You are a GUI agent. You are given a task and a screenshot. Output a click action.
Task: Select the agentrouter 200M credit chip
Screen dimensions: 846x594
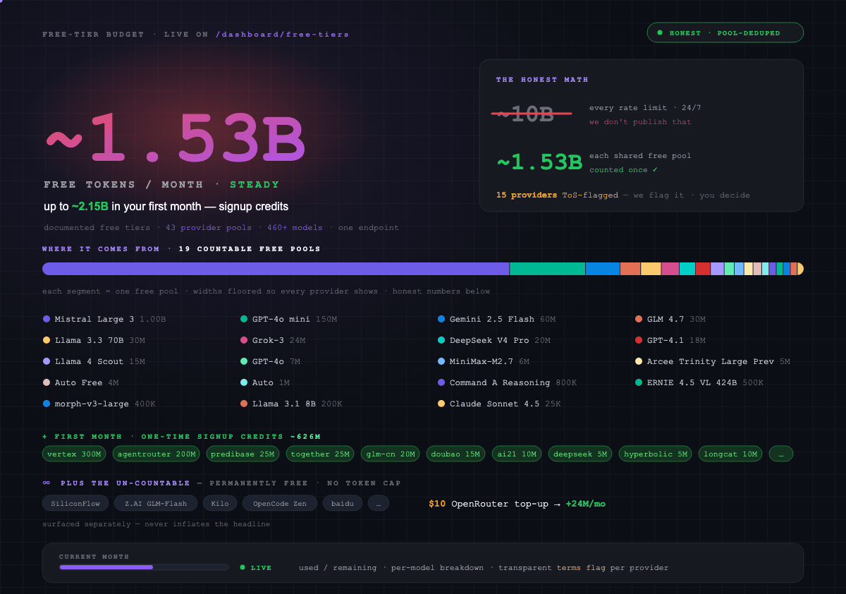click(157, 454)
